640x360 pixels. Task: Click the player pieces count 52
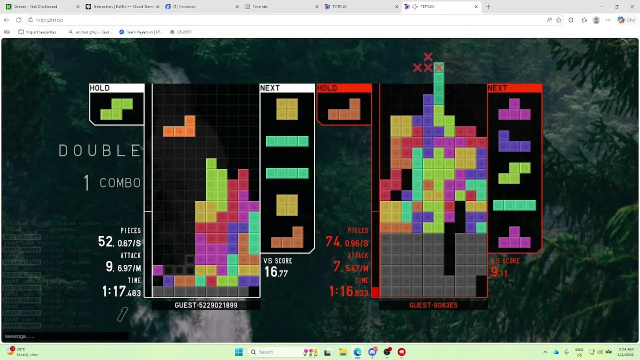point(105,242)
